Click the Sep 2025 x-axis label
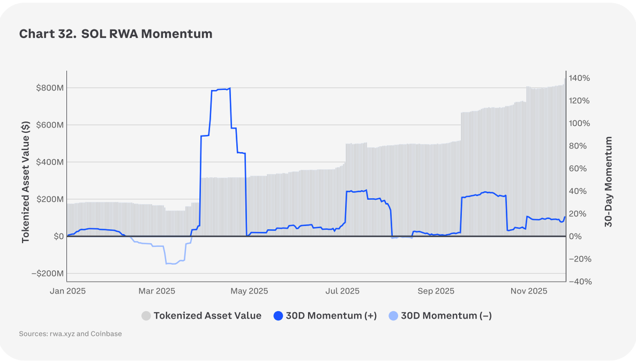Screen dimensions: 636x361 437,291
